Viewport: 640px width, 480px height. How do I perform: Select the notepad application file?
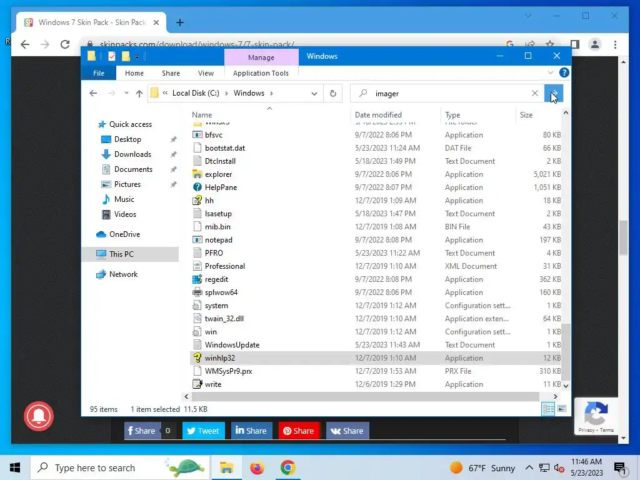pyautogui.click(x=218, y=240)
